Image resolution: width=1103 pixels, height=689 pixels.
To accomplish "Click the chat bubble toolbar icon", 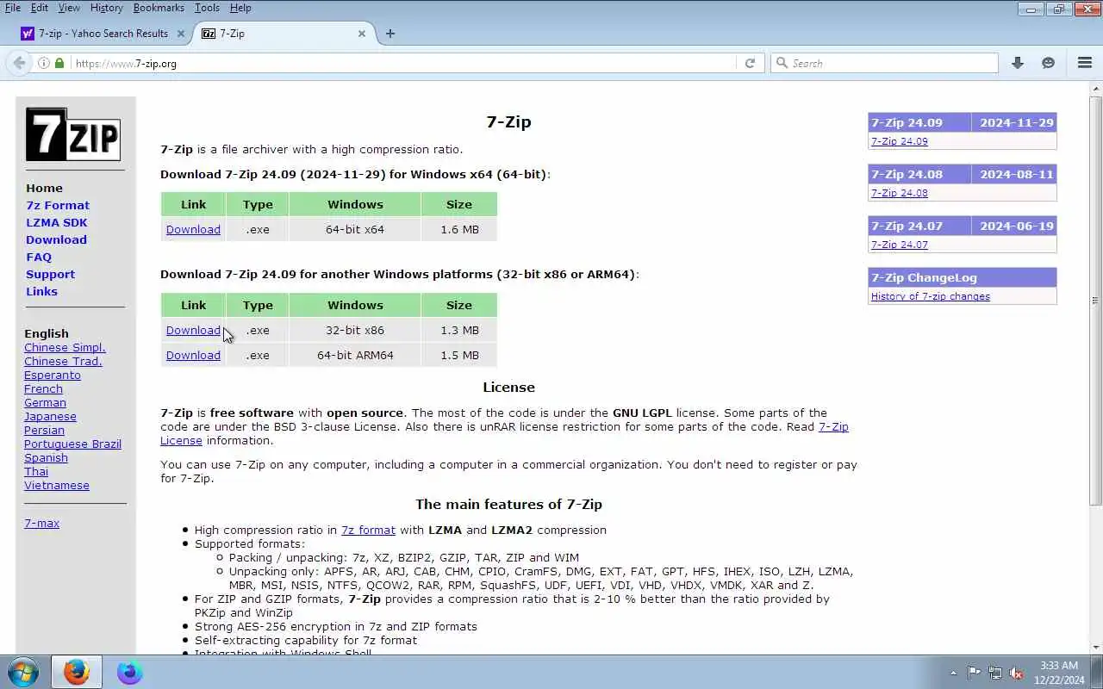I will tap(1048, 63).
